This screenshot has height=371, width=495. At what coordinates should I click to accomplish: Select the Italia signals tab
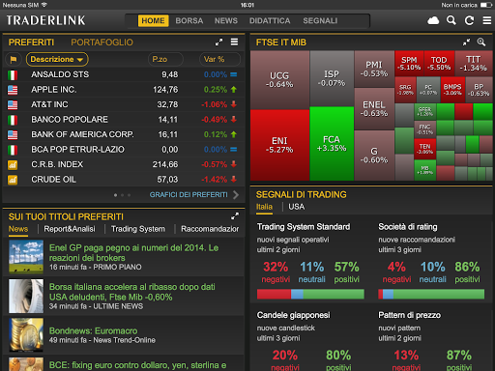coord(264,207)
